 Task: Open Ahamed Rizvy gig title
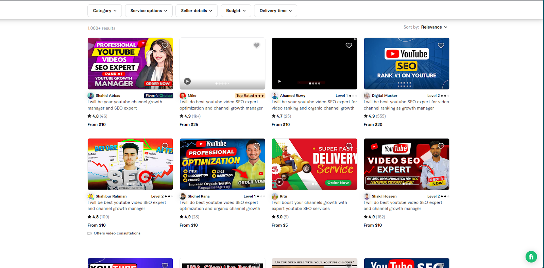point(314,105)
